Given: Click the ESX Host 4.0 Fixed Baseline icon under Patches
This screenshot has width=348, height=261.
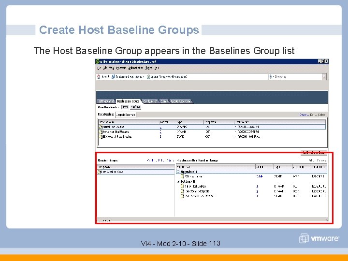Looking at the screenshot, I should coord(182,196).
